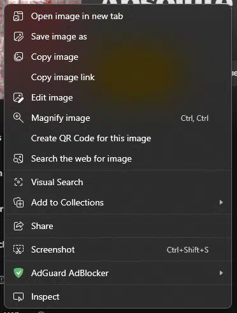
Task: Choose Search the web for image
Action: pos(118,158)
